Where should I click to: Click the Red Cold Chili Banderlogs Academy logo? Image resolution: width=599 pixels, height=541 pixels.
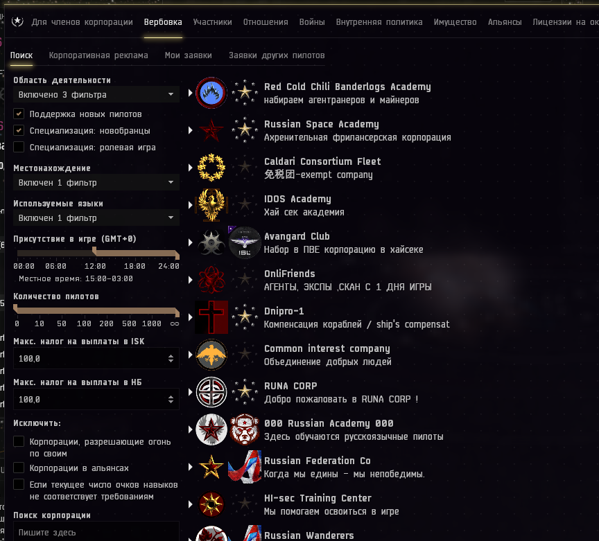[211, 93]
